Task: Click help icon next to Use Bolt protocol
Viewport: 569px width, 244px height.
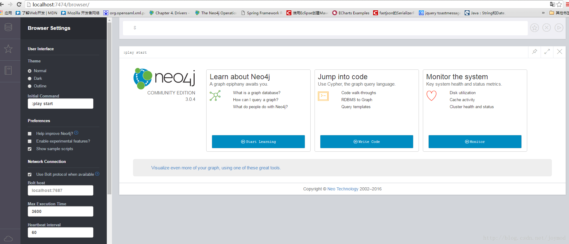Action: 97,174
